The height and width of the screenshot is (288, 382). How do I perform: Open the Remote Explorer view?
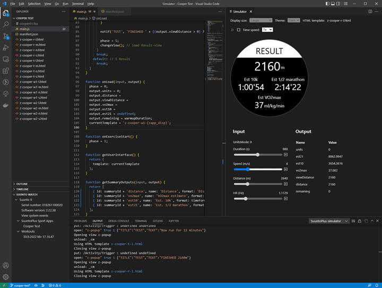click(x=6, y=59)
